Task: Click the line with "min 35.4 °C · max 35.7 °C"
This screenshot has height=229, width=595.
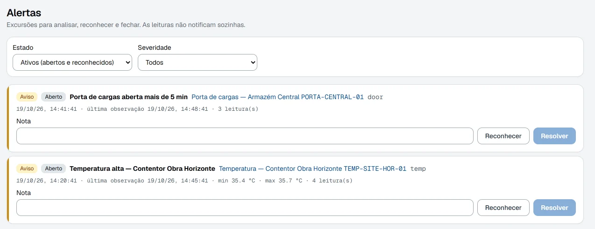Action: click(x=184, y=181)
